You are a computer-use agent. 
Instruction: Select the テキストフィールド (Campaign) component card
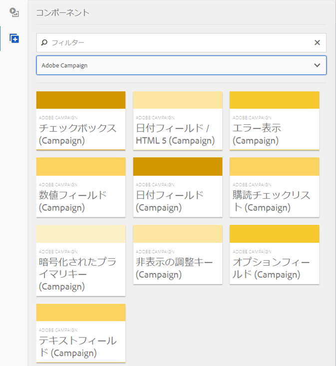click(81, 333)
